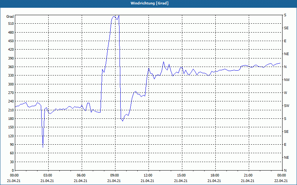The image size is (297, 185).
Task: Select the 360 y-axis value
Action: coord(11,67)
